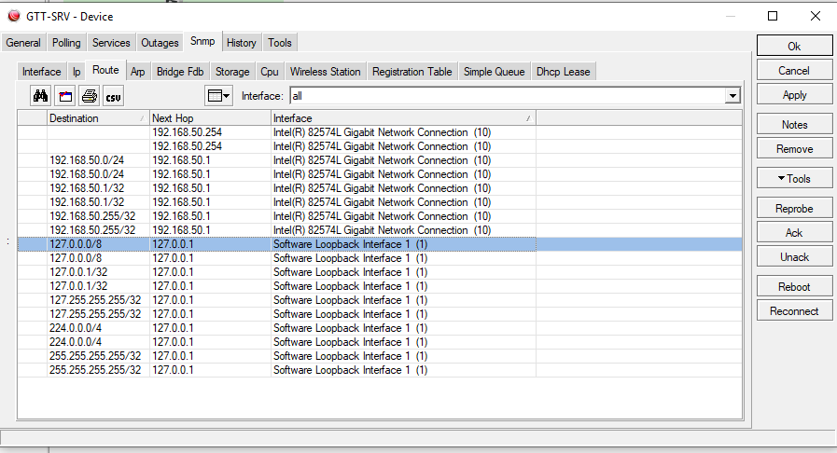
Task: Open the History tab
Action: 242,43
